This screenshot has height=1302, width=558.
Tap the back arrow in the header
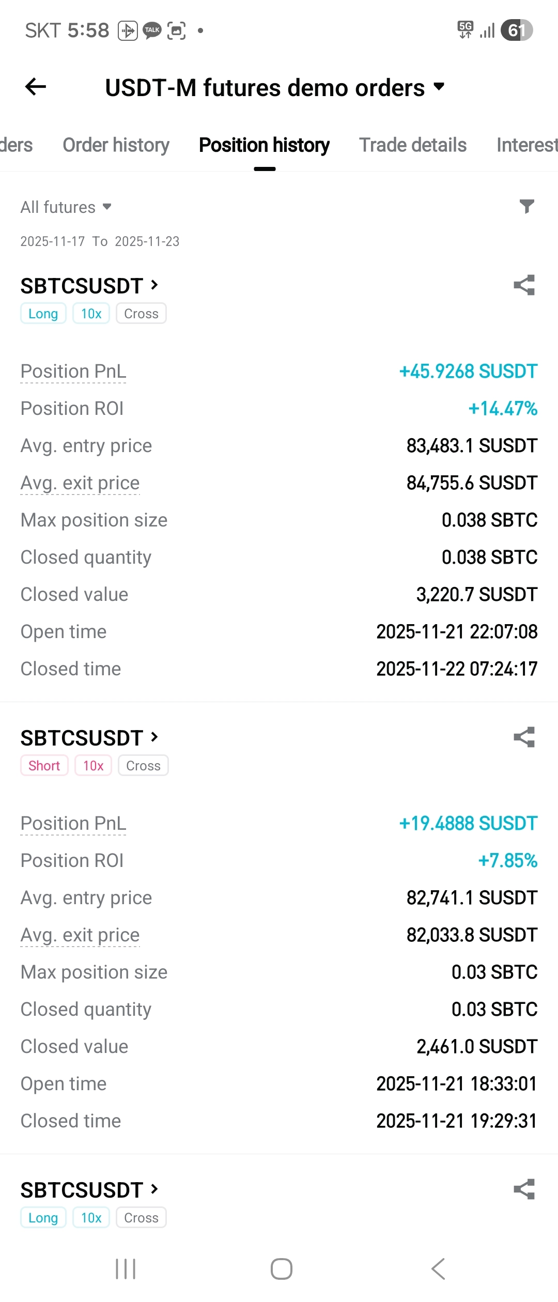(36, 87)
